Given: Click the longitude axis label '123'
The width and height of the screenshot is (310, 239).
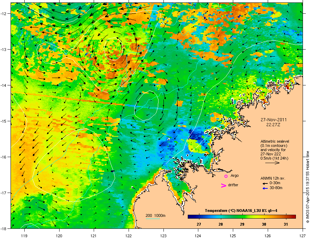Looking at the screenshot, I should coord(163,235).
